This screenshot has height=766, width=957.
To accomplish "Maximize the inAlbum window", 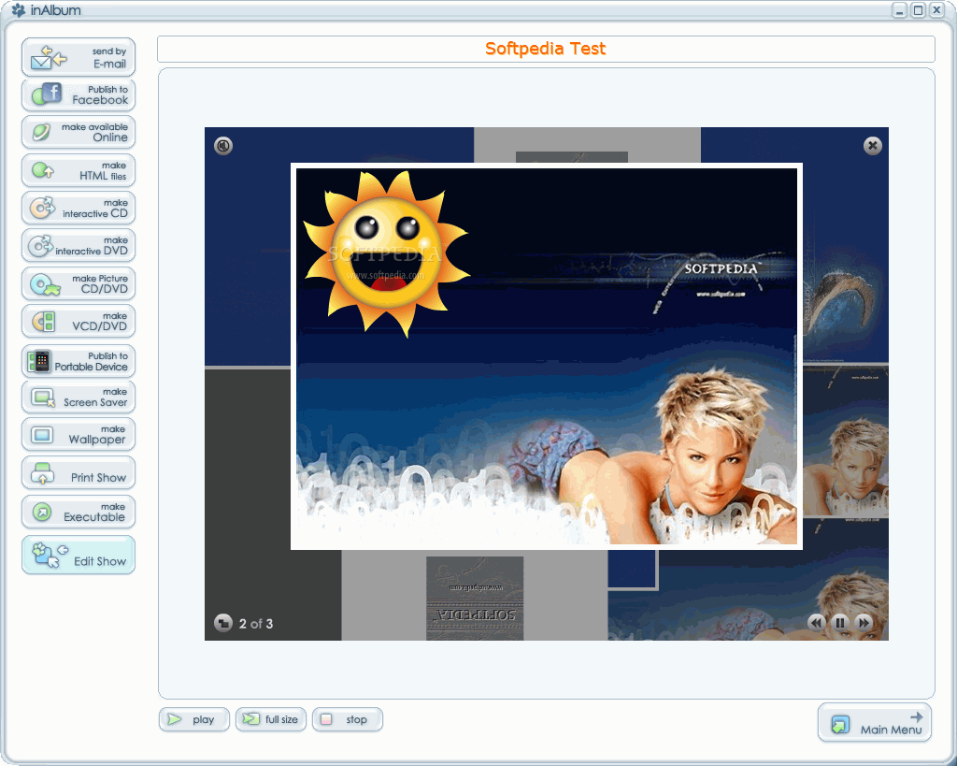I will point(918,9).
